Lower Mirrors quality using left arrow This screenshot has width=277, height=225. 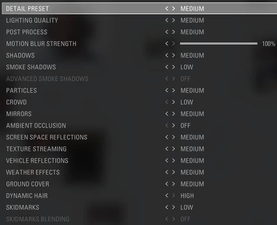(x=167, y=114)
